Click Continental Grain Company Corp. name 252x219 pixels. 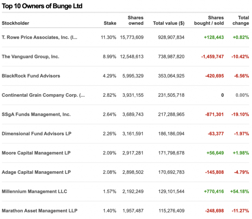[x=43, y=95]
